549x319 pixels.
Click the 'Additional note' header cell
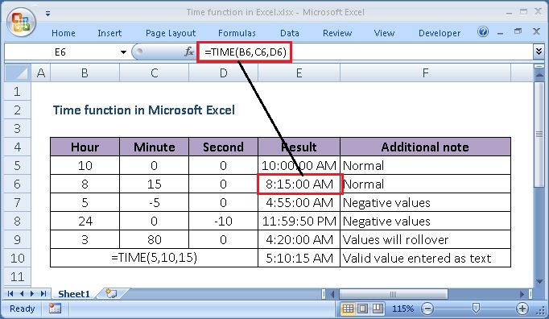425,147
